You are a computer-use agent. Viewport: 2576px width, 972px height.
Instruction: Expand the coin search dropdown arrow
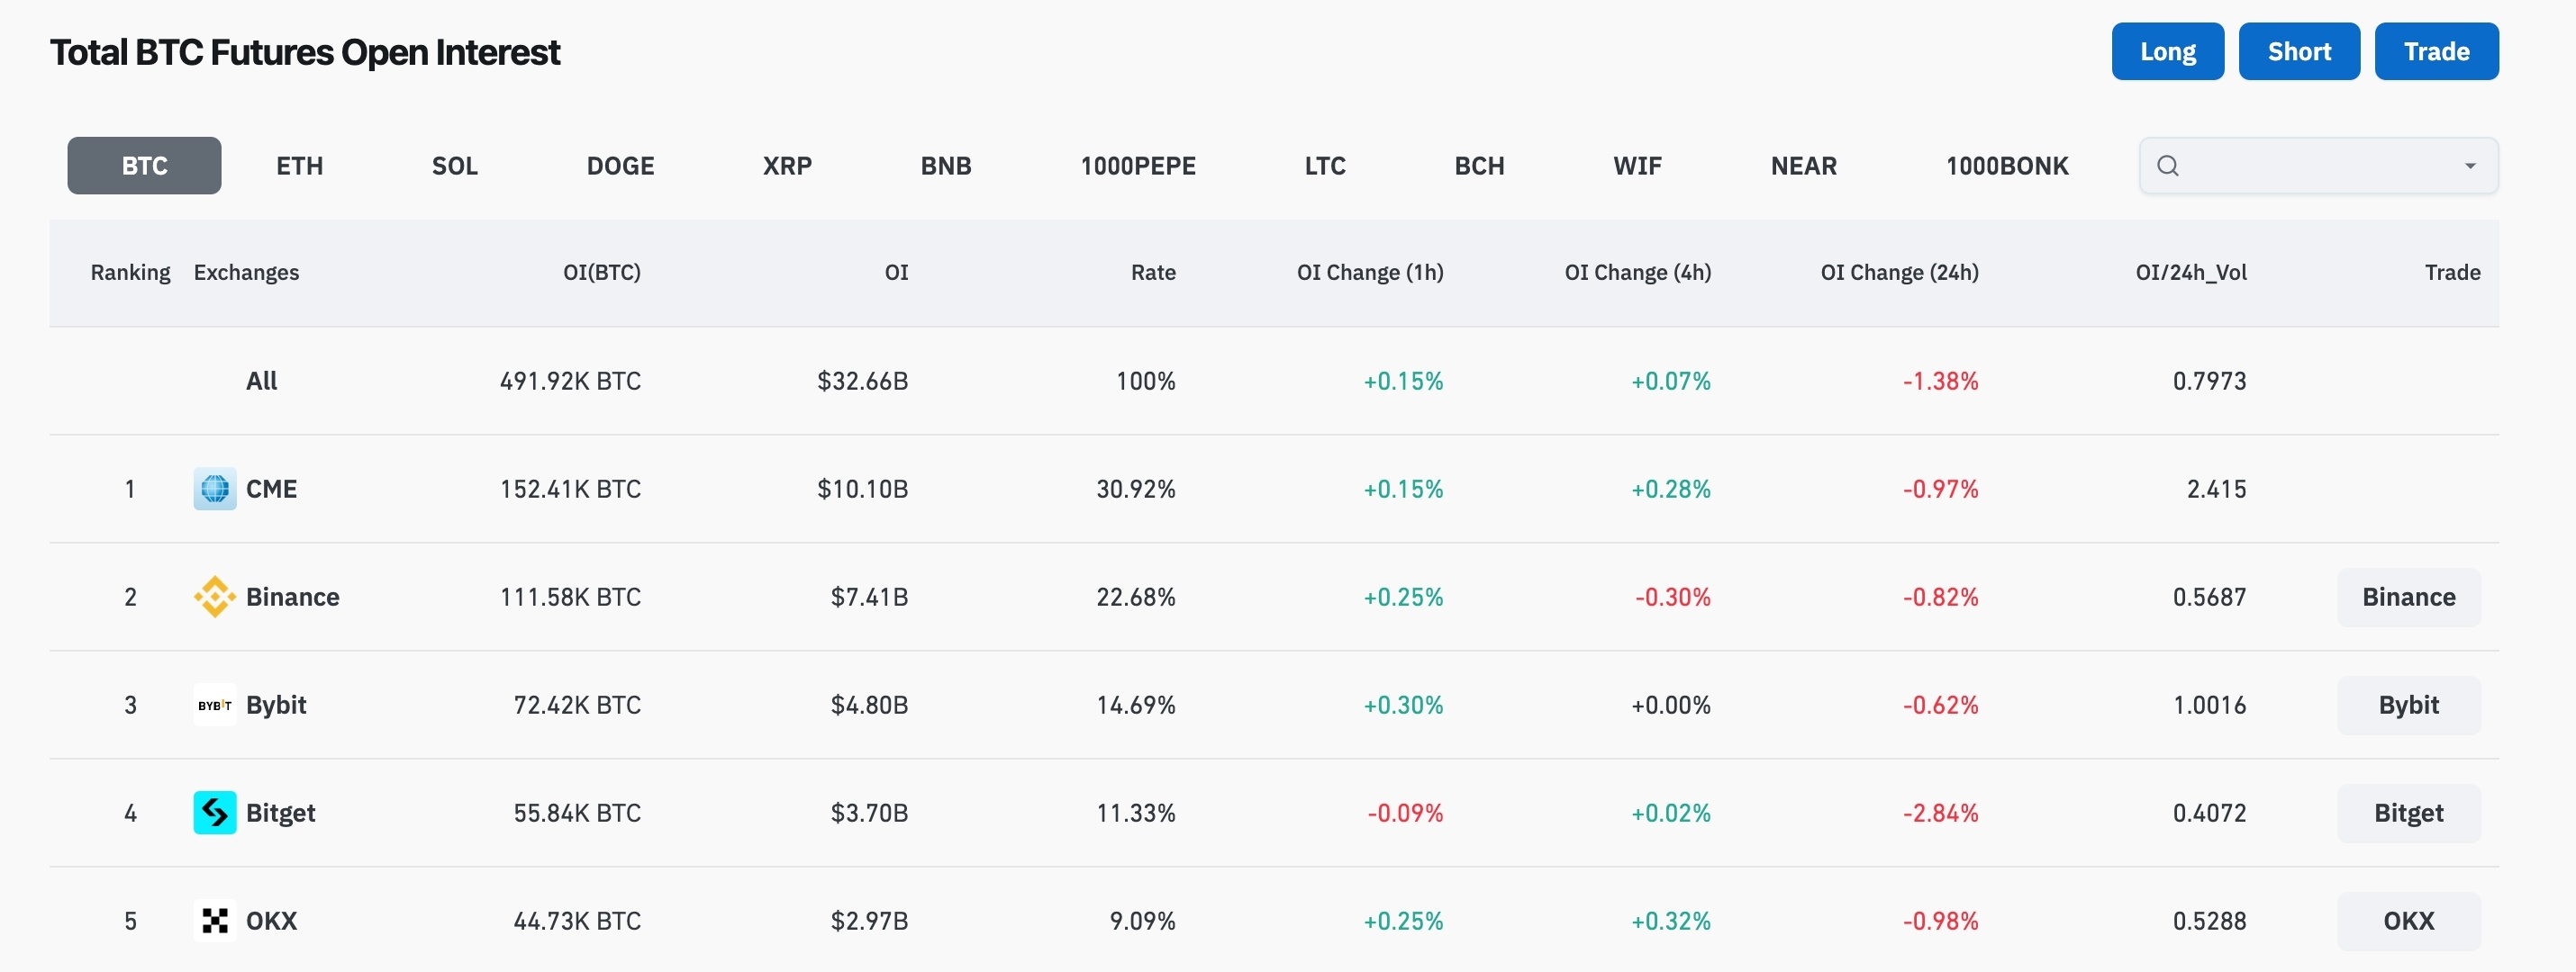point(2469,166)
